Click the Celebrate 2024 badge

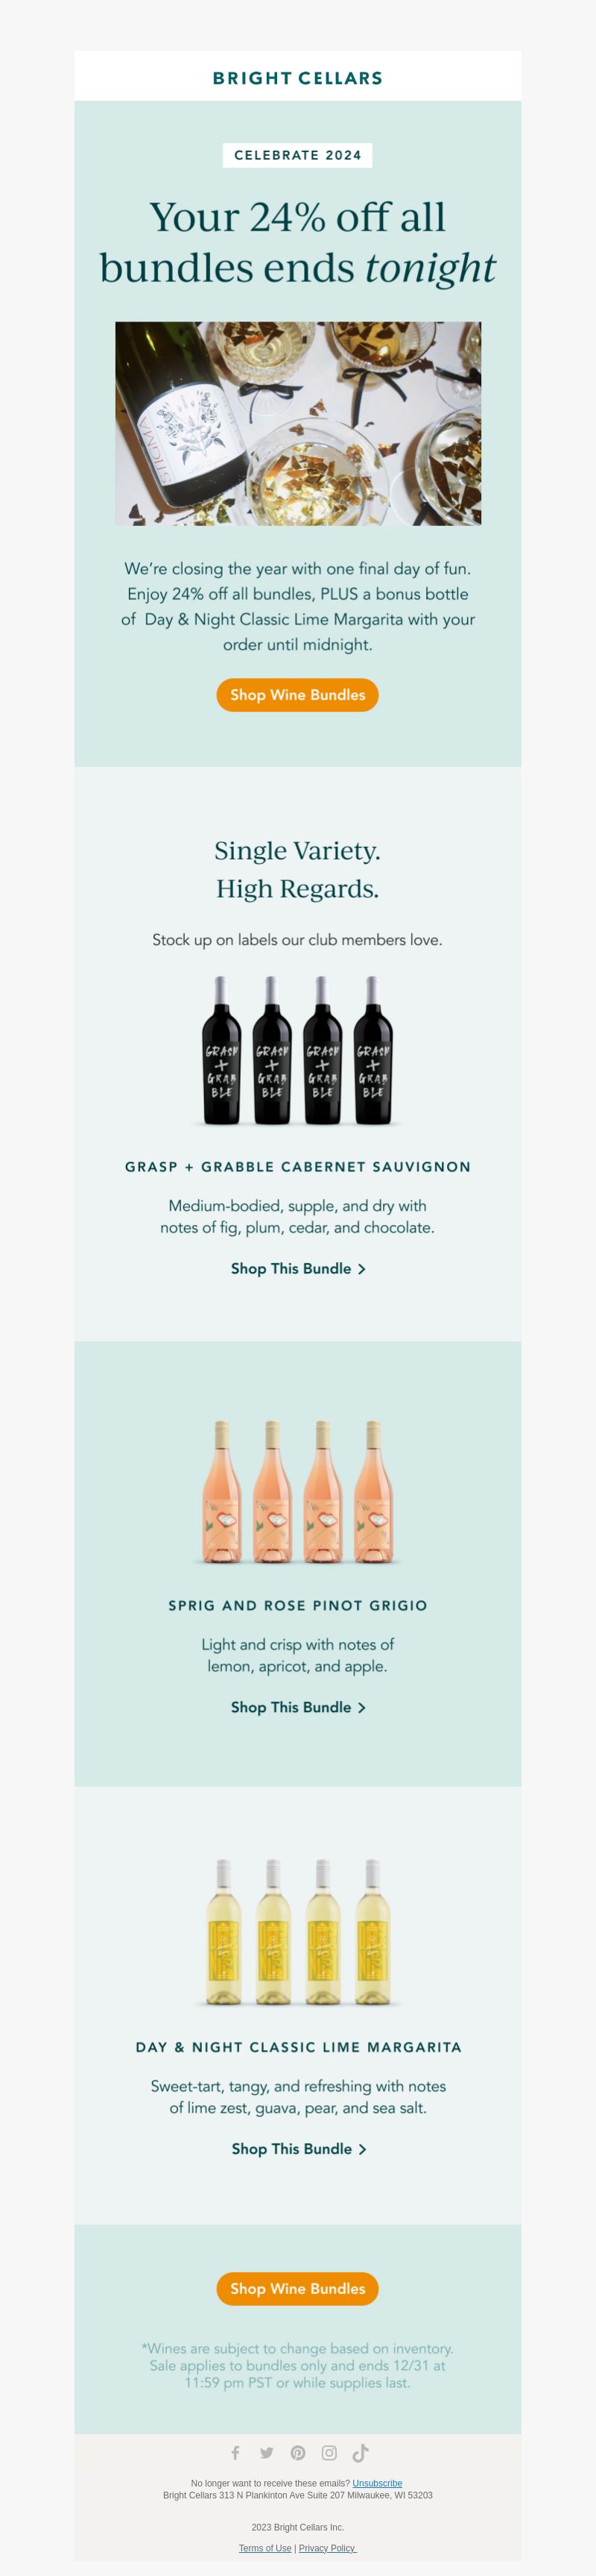coord(297,155)
